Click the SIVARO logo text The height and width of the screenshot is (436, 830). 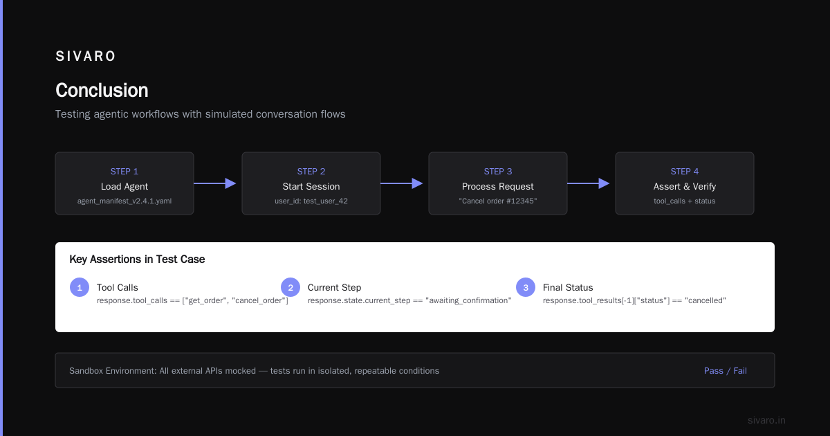pos(86,57)
